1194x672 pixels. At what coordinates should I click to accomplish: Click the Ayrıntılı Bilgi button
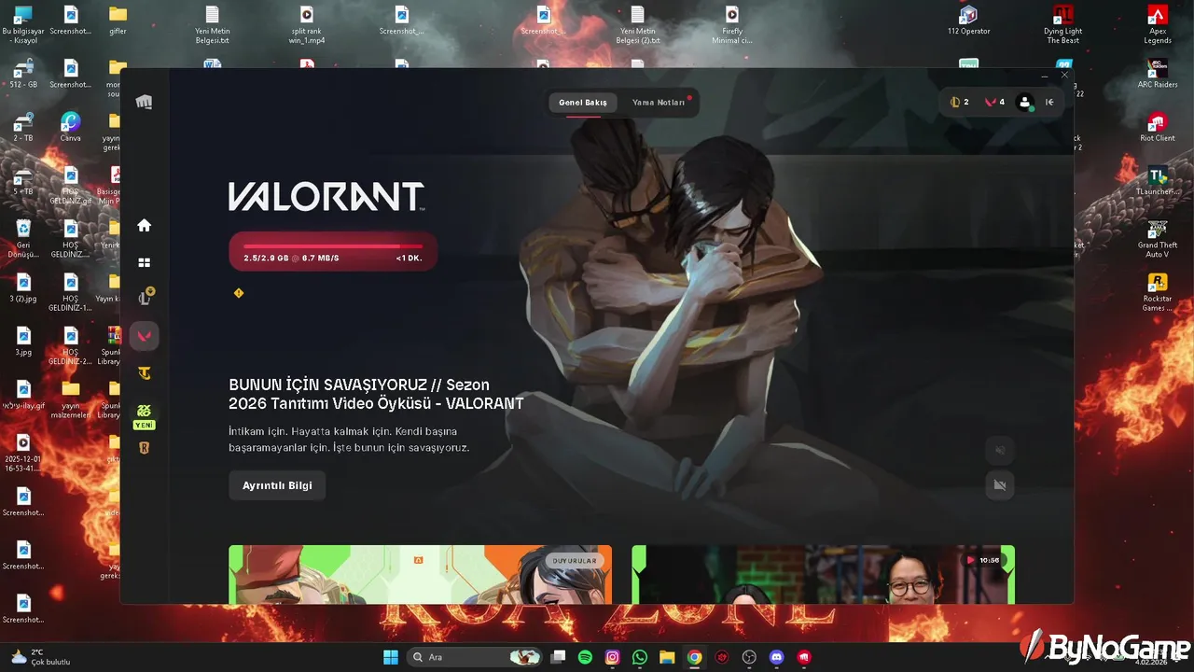pyautogui.click(x=277, y=485)
